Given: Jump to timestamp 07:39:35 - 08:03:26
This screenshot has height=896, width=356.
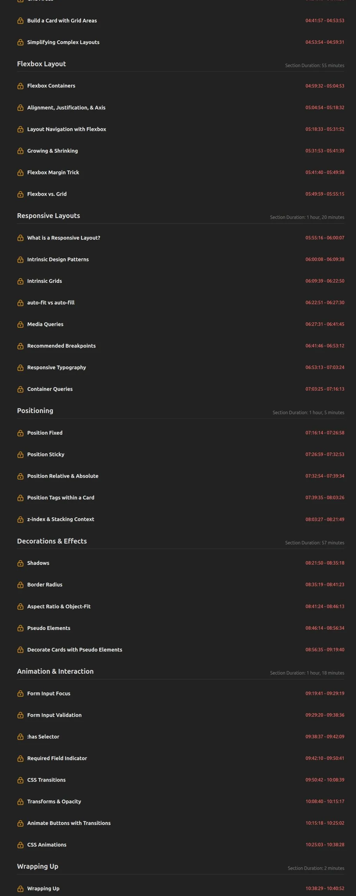Looking at the screenshot, I should coord(325,497).
